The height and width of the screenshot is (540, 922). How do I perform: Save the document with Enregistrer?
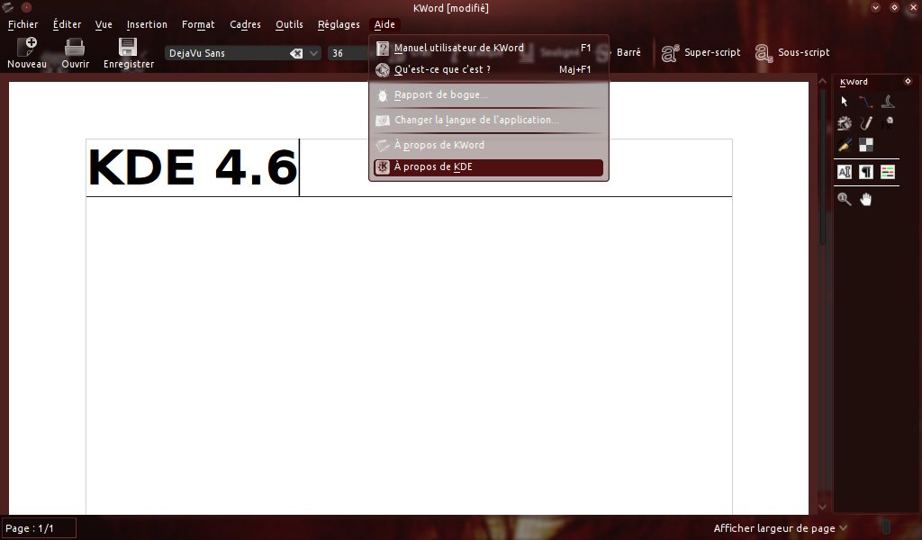pos(128,53)
